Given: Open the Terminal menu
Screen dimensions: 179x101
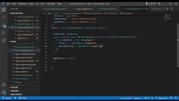Looking at the screenshot, I should coord(51,4).
